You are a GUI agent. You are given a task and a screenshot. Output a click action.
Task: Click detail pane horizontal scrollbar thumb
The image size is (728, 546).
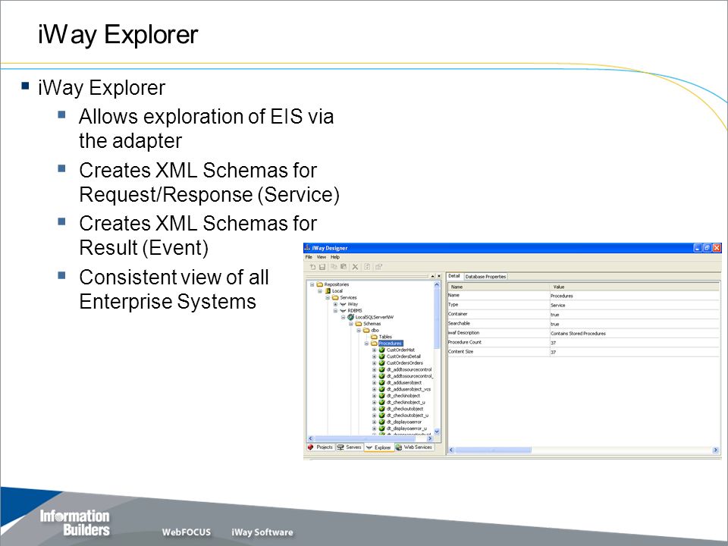[x=493, y=450]
